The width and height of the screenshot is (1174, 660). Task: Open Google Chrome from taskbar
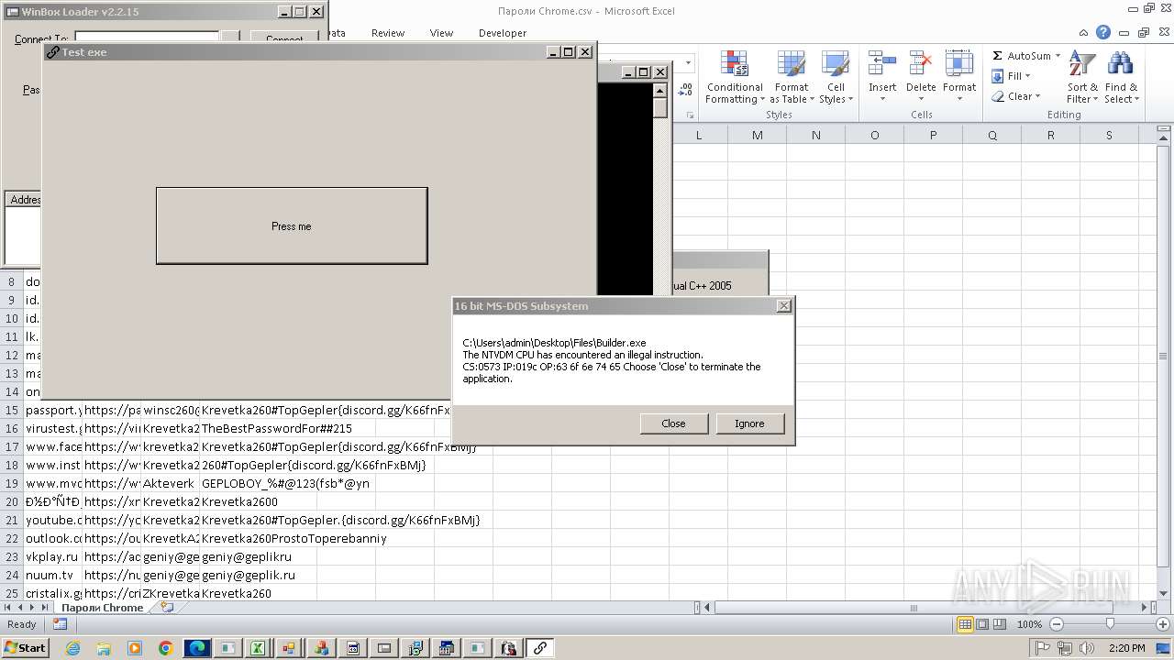(x=166, y=648)
